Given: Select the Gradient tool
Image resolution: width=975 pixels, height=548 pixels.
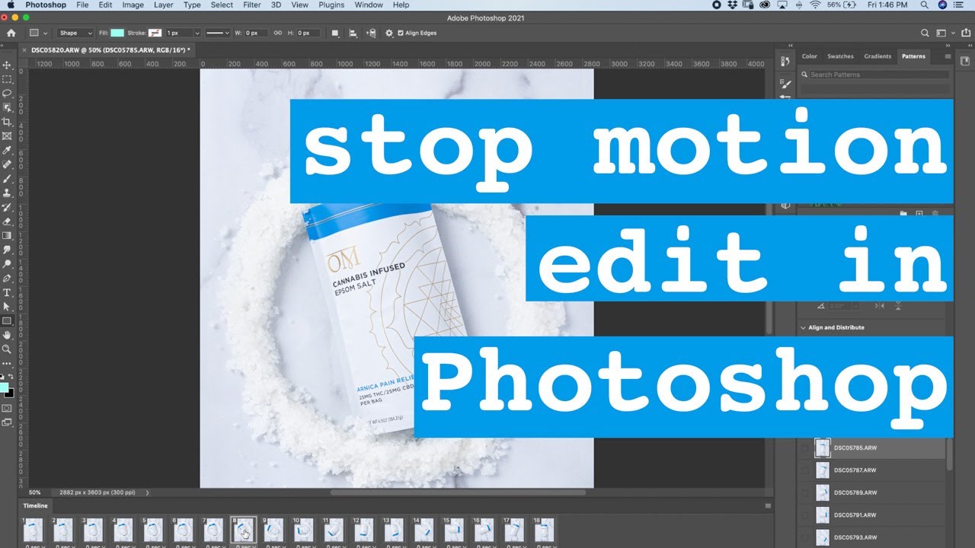Looking at the screenshot, I should click(7, 235).
